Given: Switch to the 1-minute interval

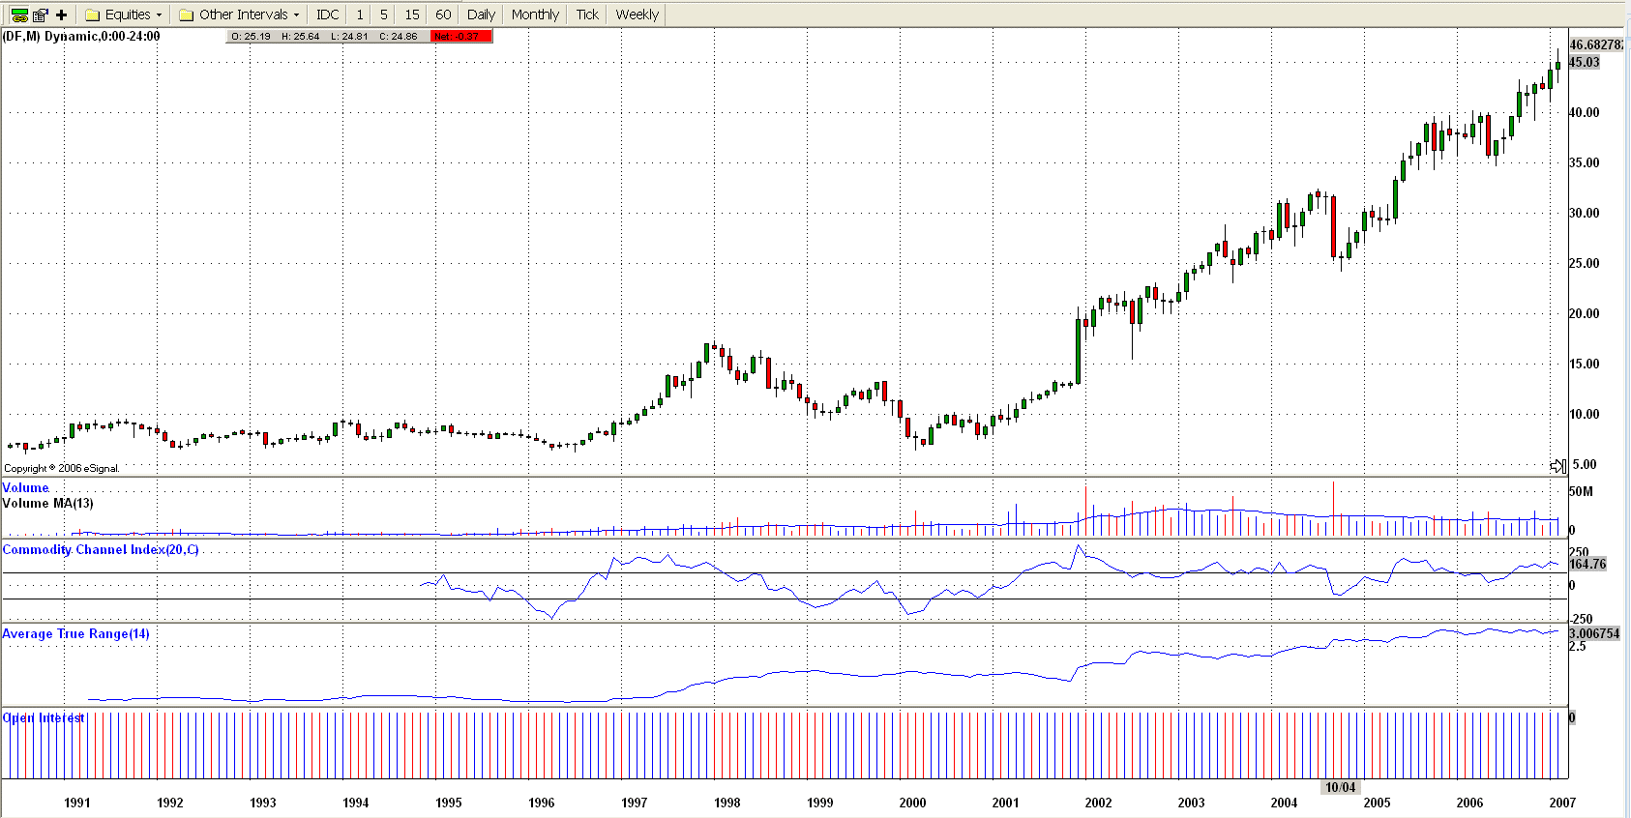Looking at the screenshot, I should tap(360, 15).
